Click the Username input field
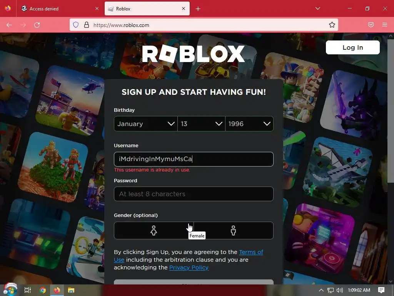 pos(194,159)
